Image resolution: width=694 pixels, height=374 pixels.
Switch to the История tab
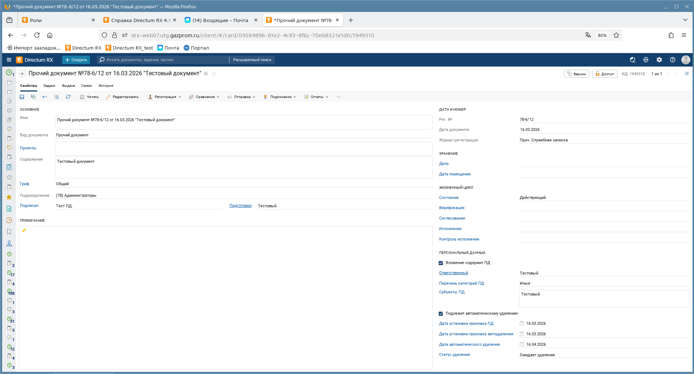coord(106,86)
